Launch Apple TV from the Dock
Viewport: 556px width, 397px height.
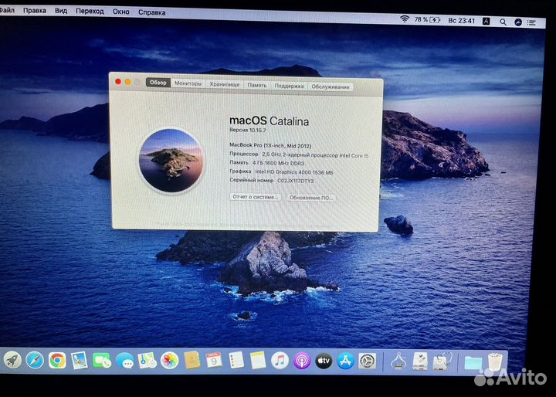point(324,361)
